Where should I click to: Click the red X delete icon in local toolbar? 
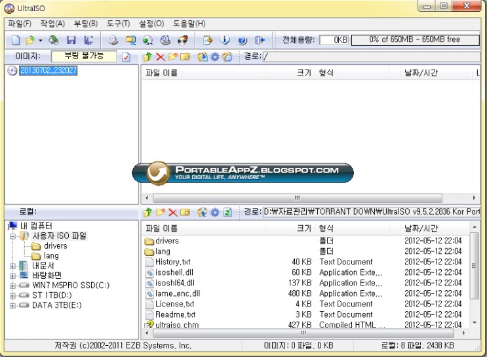point(172,213)
